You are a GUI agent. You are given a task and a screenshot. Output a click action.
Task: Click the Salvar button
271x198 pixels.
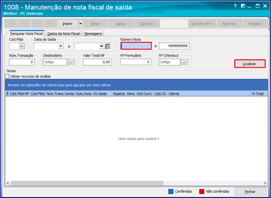tap(121, 24)
